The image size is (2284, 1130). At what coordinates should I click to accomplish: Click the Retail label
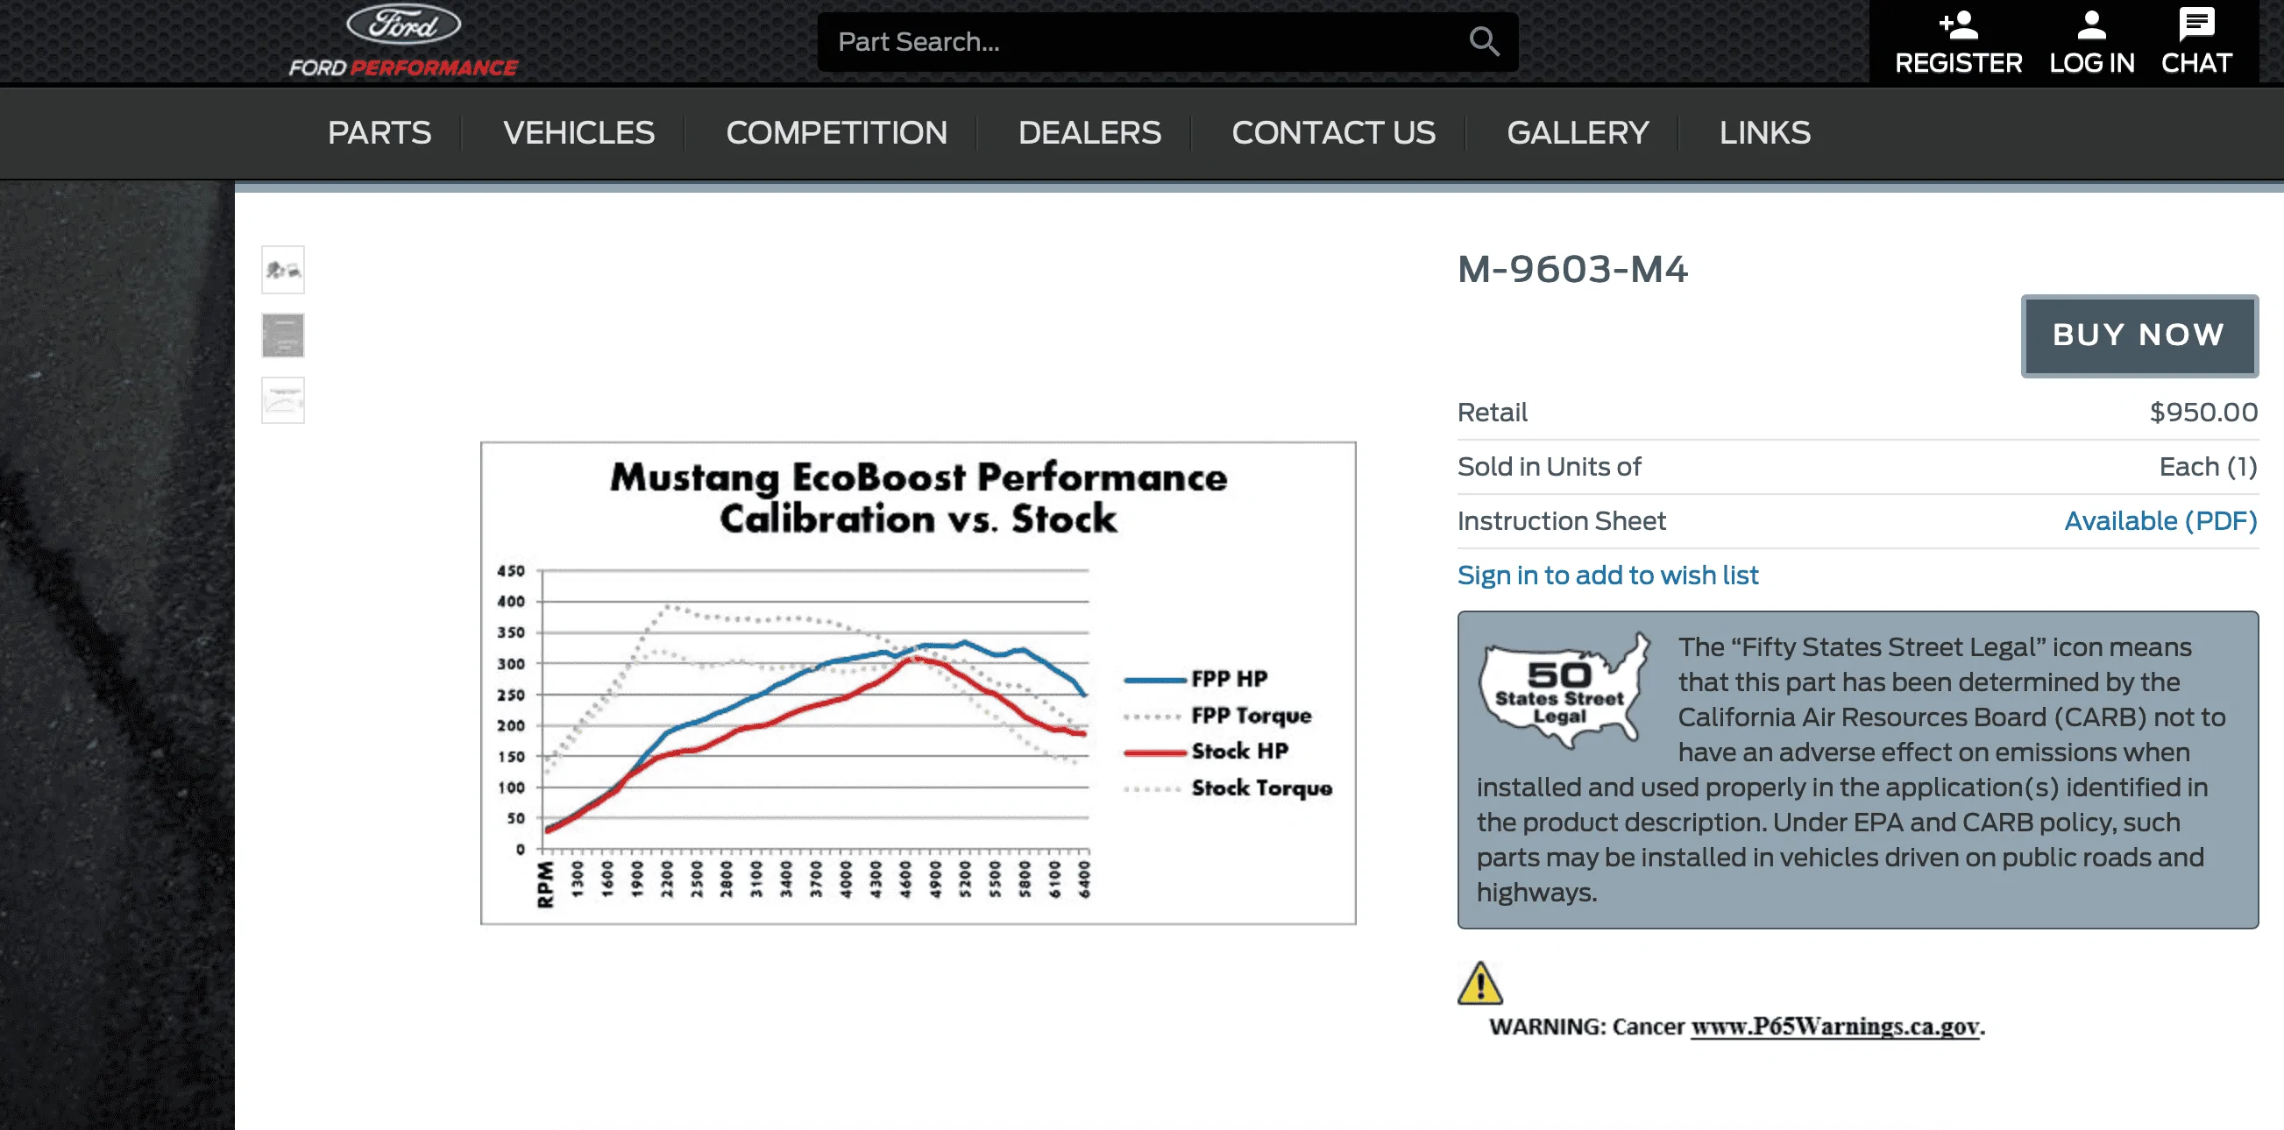tap(1493, 412)
